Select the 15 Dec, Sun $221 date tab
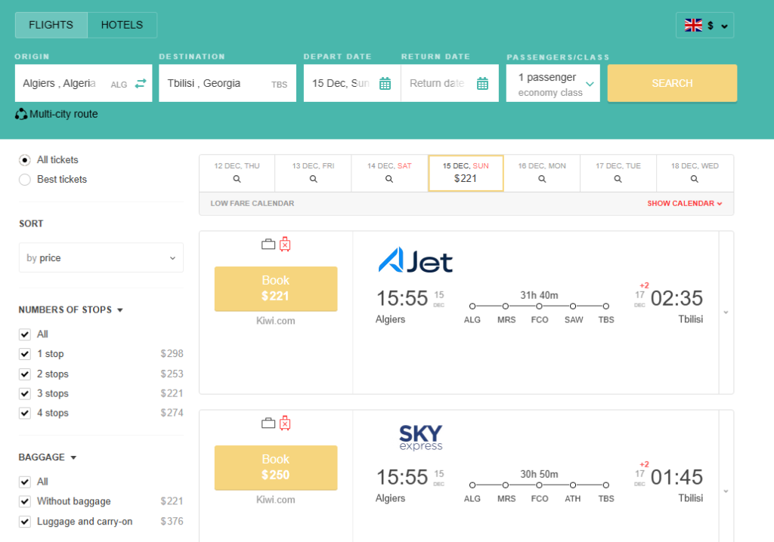This screenshot has width=774, height=542. click(466, 173)
